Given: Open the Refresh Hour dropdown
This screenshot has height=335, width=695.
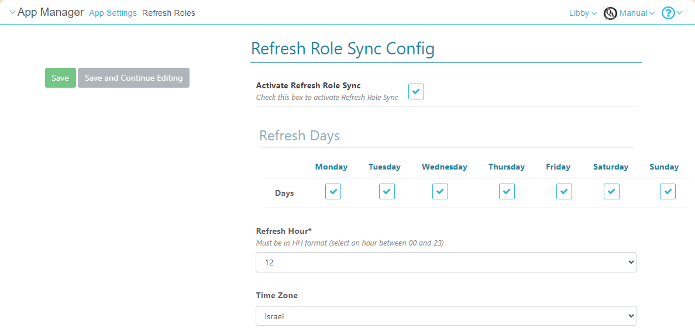Looking at the screenshot, I should pyautogui.click(x=446, y=263).
